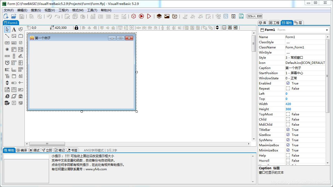Click the VFB document toolbar icon
333x187 pixels.
click(241, 16)
